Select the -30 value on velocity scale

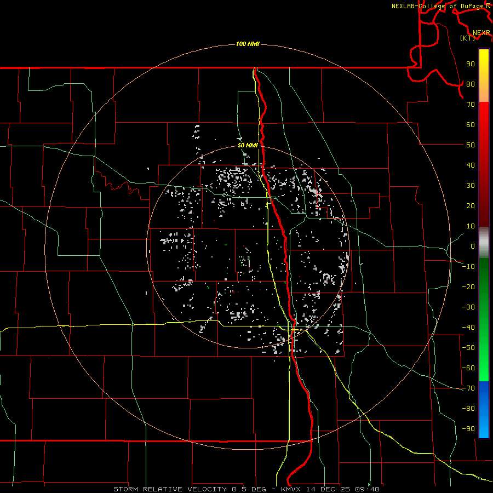468,307
